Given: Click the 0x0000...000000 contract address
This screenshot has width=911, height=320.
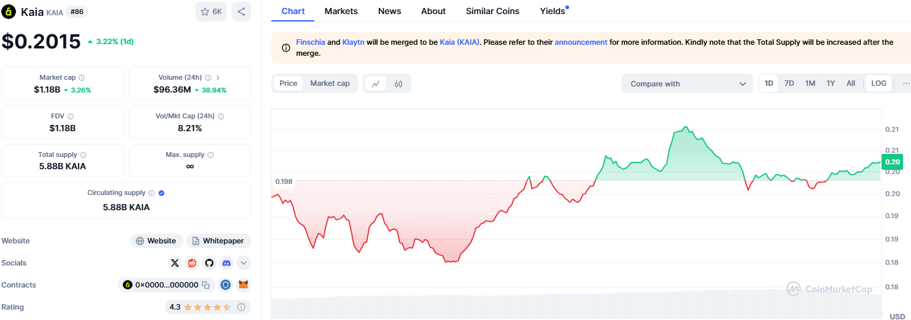Looking at the screenshot, I should point(166,285).
